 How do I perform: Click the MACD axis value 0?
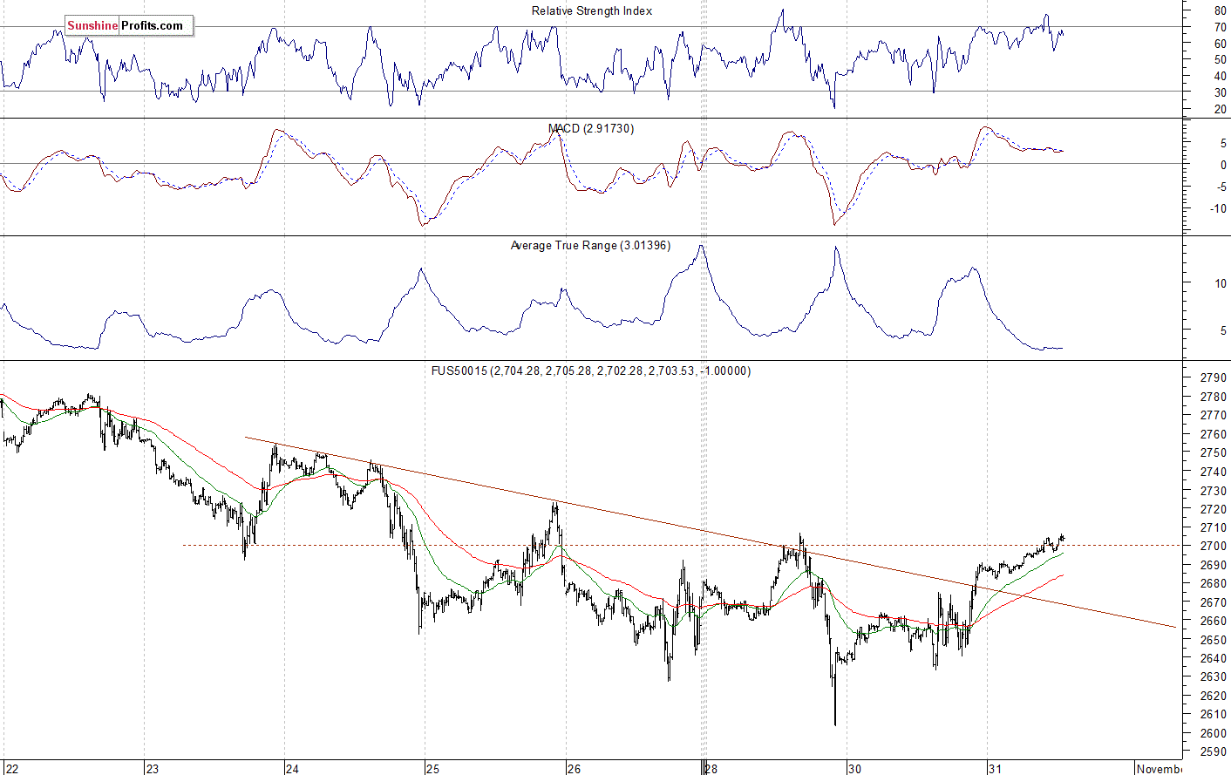[x=1223, y=166]
